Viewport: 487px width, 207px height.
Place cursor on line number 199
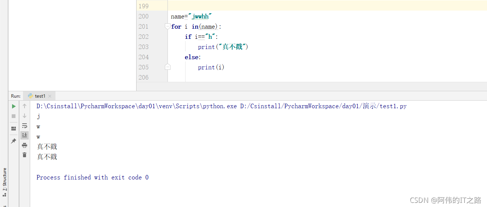pos(144,6)
